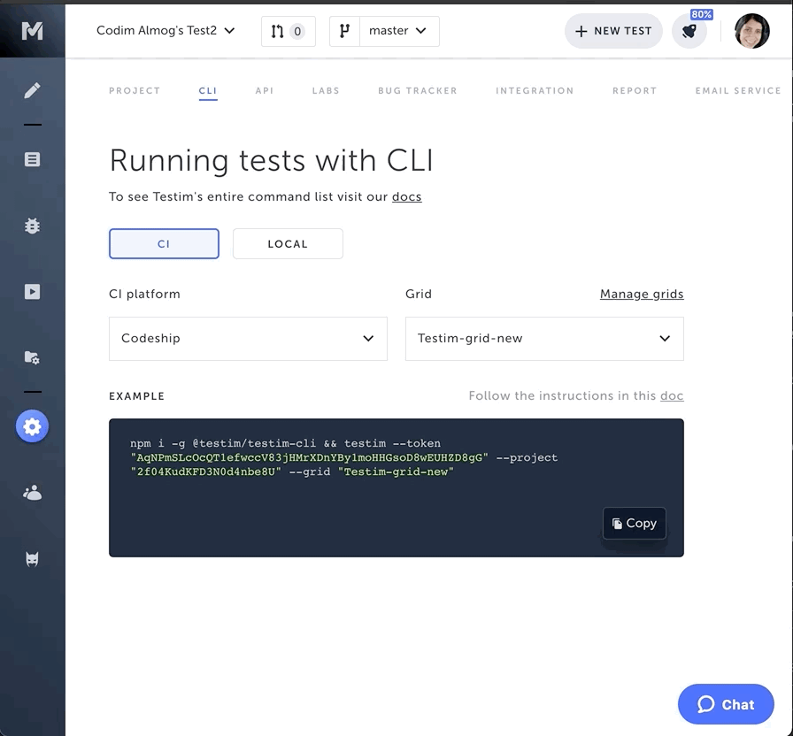Screen dimensions: 793x736
Task: Open the team users icon in sidebar
Action: click(33, 493)
